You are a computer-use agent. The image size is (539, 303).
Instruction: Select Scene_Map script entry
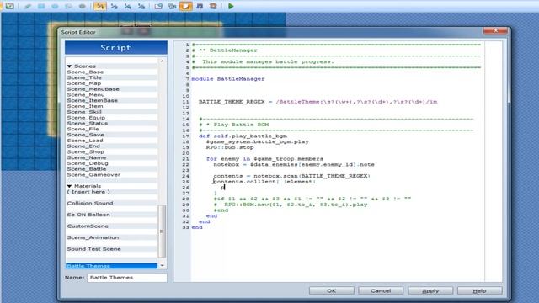[112, 83]
